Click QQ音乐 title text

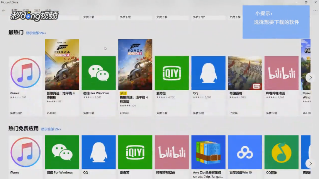271,172
